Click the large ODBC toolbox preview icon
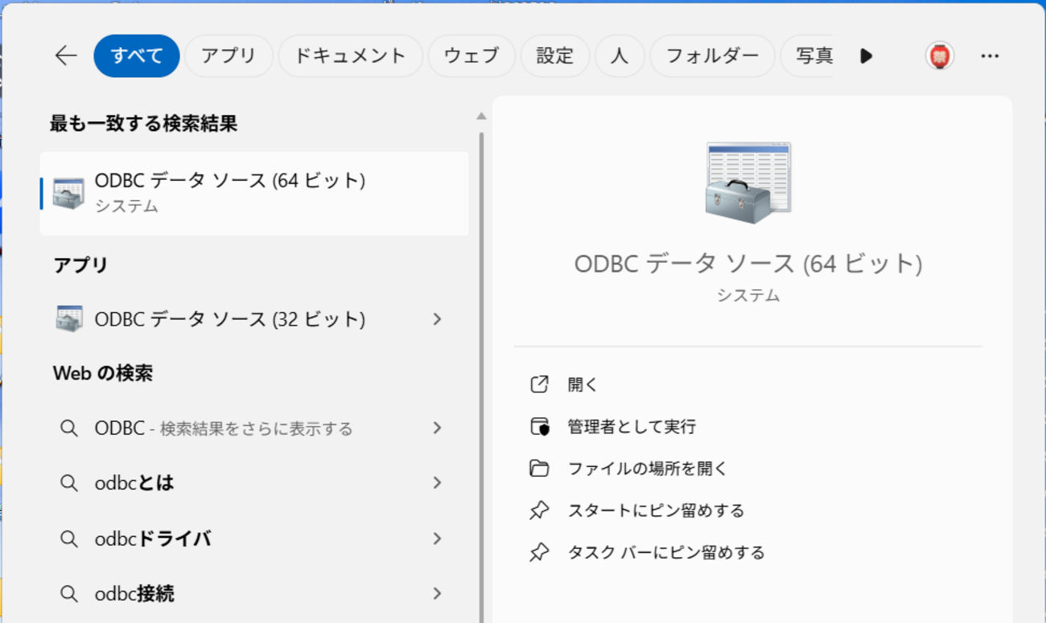This screenshot has height=623, width=1046. (748, 182)
